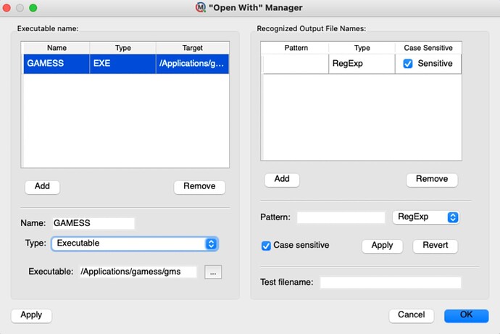Apply the pattern changes
Viewport: 500px width, 334px height.
tap(382, 246)
